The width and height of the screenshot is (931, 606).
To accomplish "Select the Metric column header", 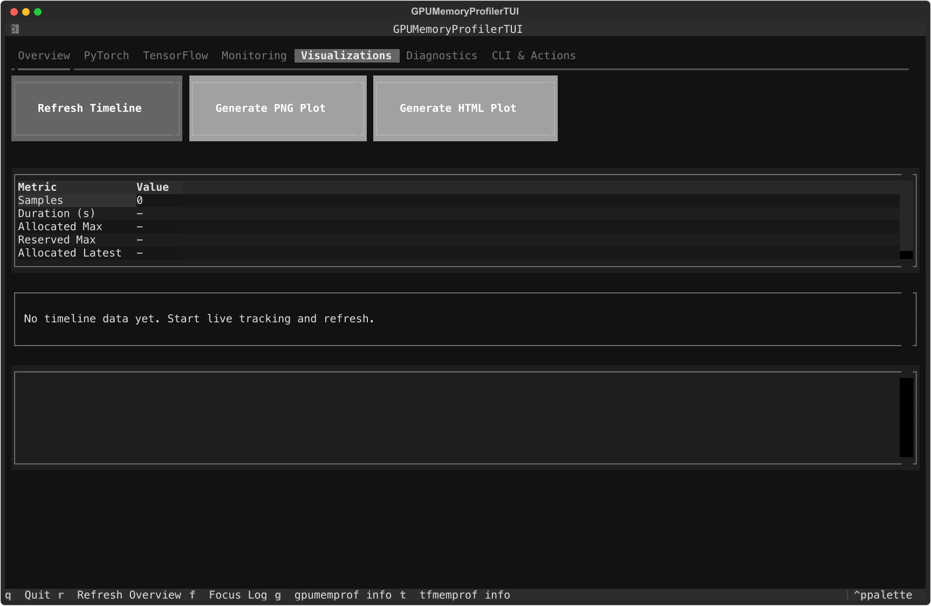I will pyautogui.click(x=76, y=187).
